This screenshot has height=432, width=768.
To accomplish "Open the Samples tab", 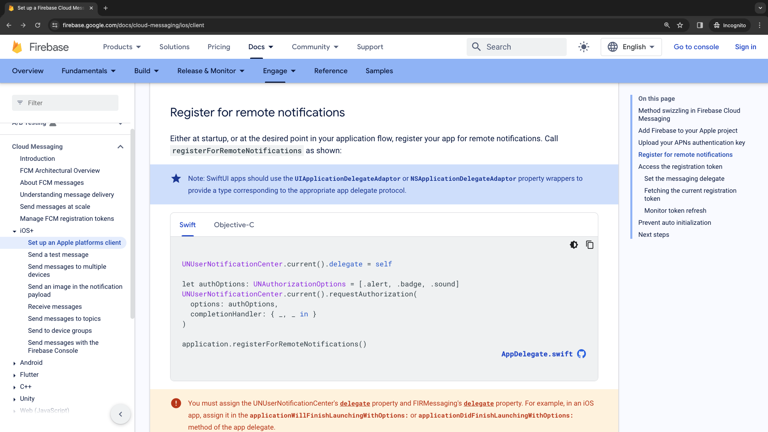I will [379, 71].
